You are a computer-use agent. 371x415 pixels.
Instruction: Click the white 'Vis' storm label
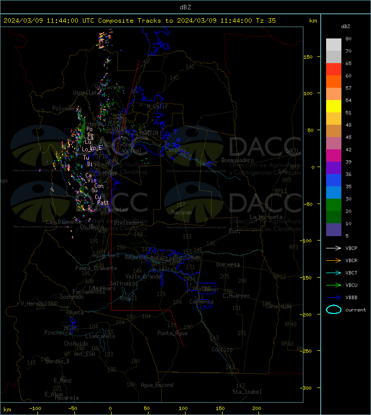click(92, 180)
